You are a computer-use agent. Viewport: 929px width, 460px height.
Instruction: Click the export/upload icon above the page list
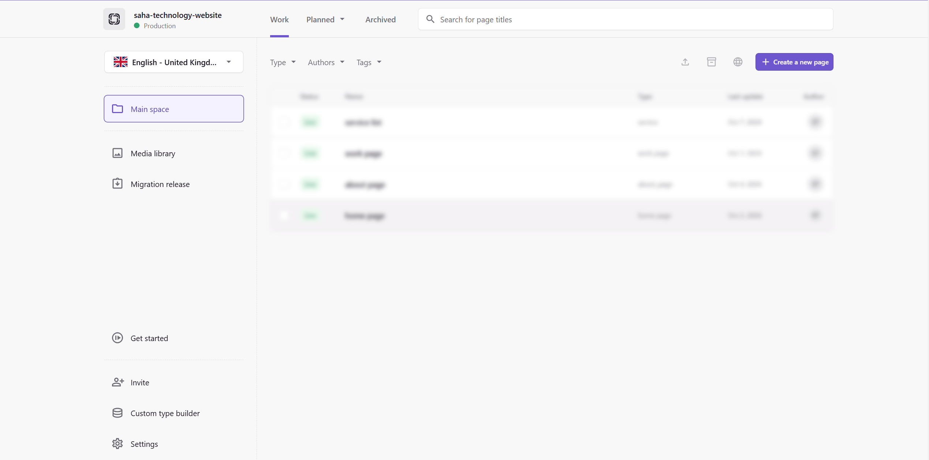pos(685,62)
